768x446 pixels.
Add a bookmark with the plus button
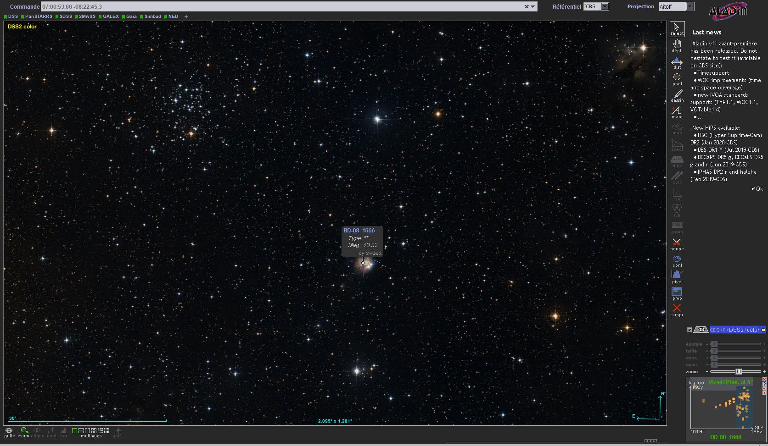(x=186, y=17)
